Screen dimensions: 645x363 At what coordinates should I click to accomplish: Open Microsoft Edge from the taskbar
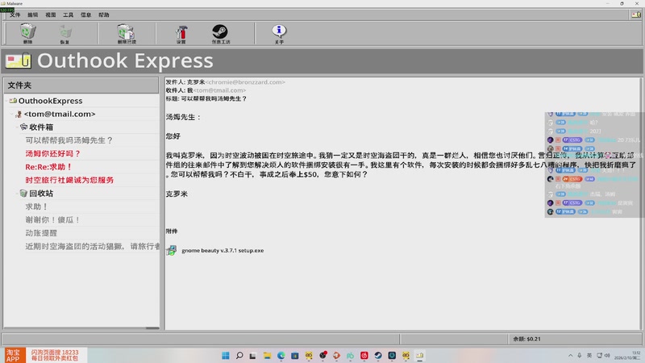[281, 356]
